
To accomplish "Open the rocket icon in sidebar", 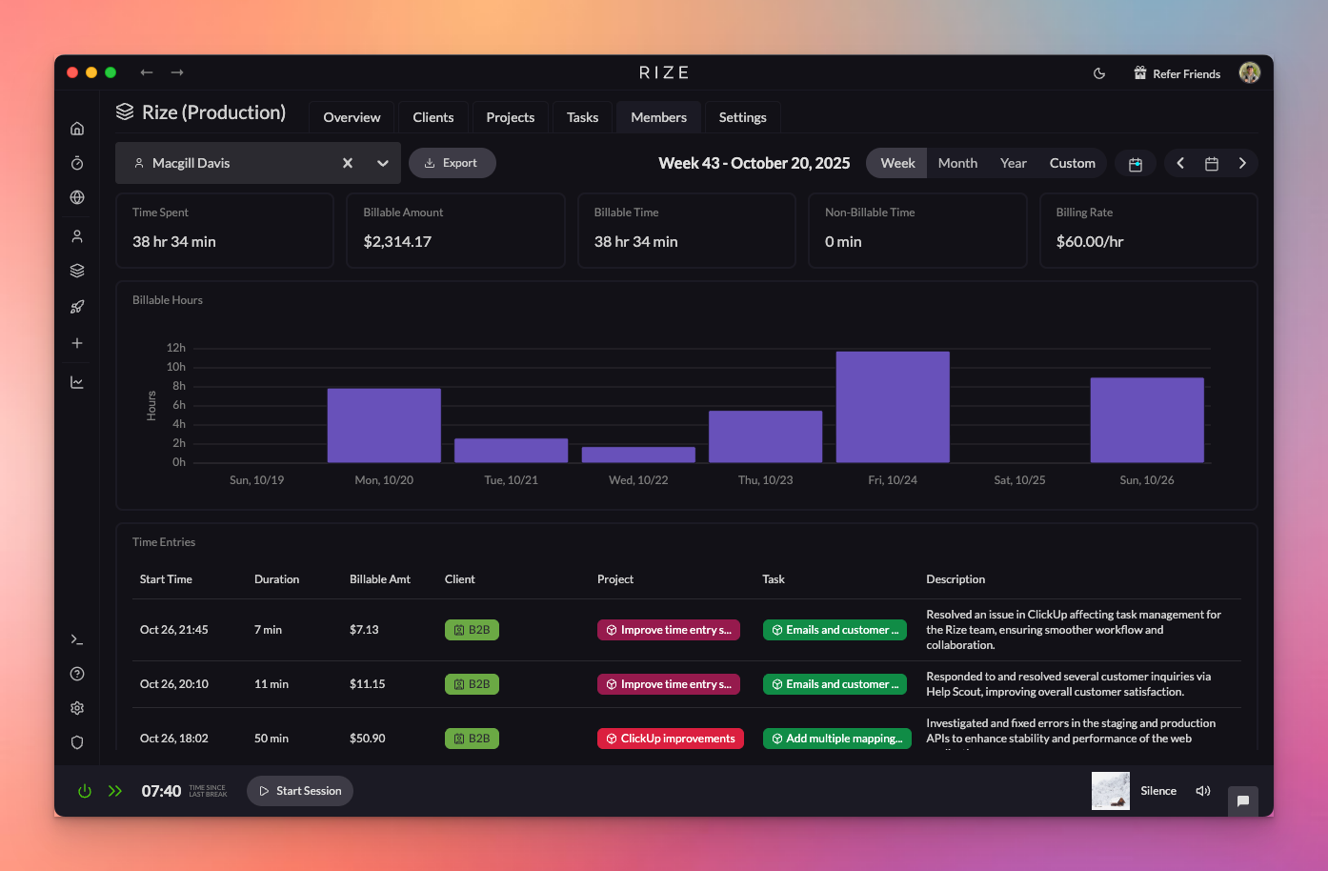I will pos(77,307).
